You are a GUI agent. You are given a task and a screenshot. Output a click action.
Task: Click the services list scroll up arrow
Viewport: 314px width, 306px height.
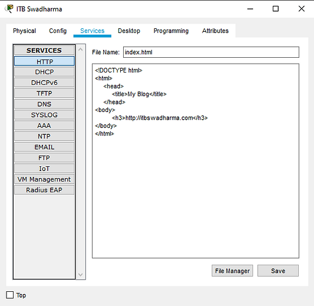(81, 50)
